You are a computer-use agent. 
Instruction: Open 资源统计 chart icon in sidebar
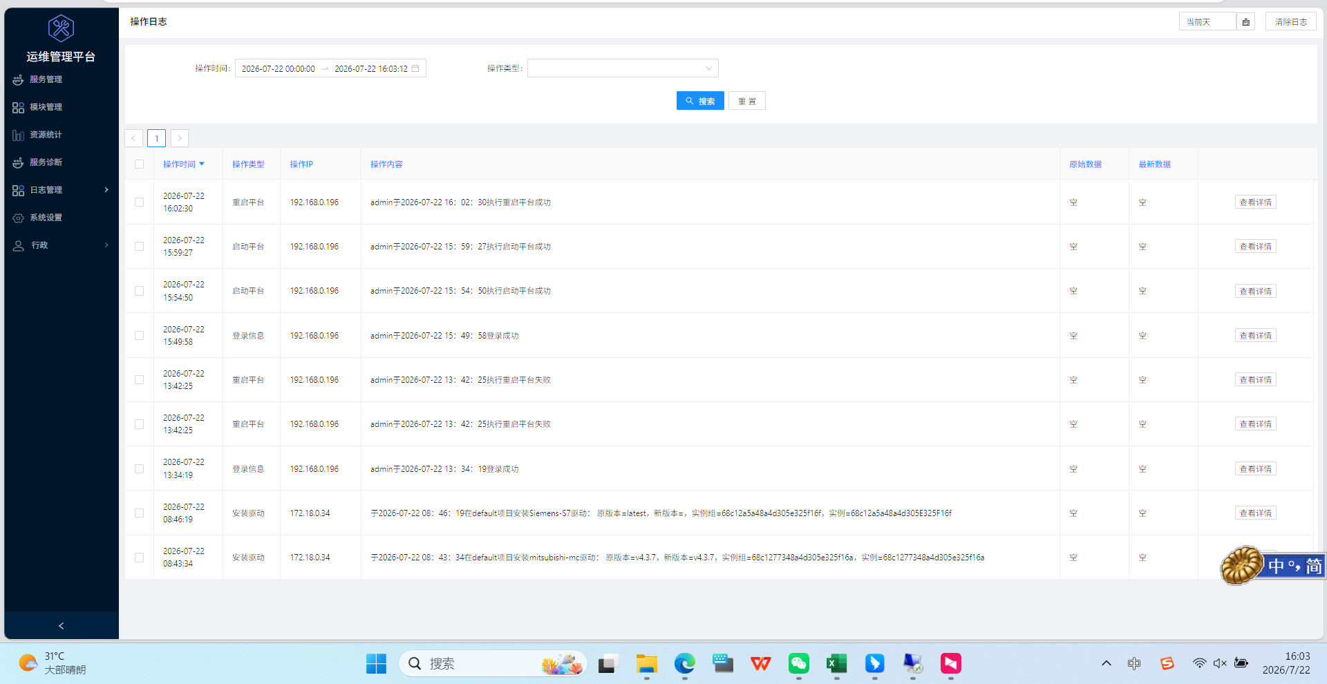(x=18, y=135)
